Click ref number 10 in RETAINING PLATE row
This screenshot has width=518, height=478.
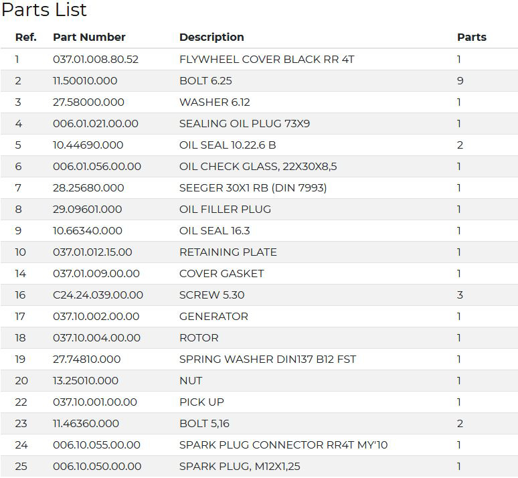[21, 252]
